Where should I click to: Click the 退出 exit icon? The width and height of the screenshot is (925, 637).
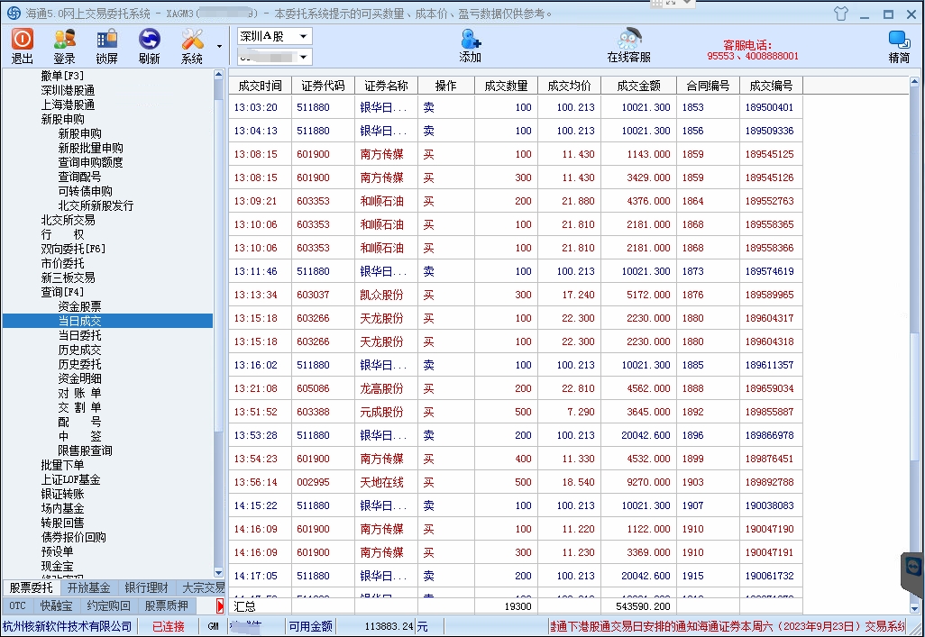[x=23, y=45]
